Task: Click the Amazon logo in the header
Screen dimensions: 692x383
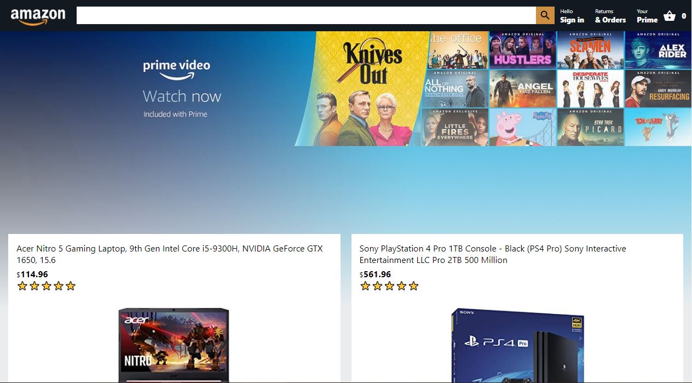Action: coord(38,16)
